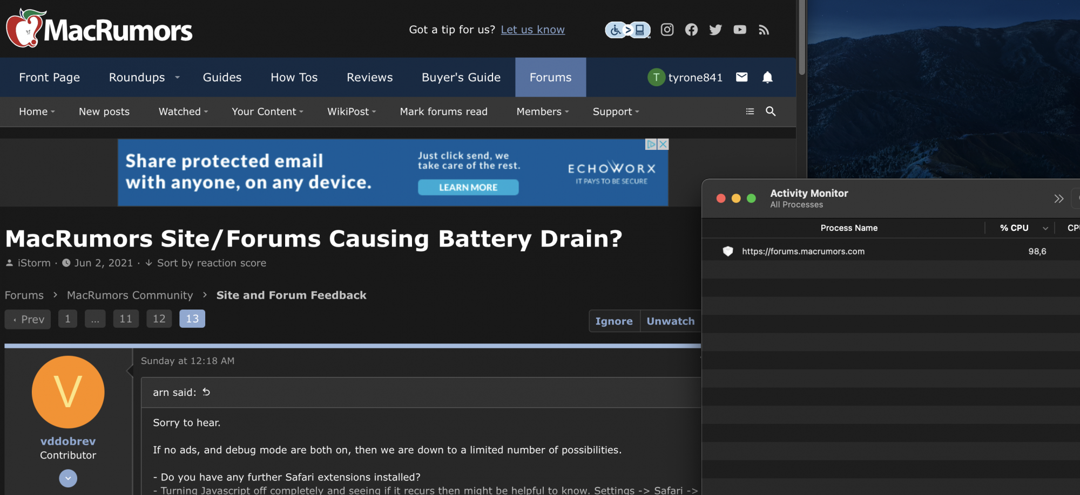Expand Activity Monitor toolbar overflow chevrons
Viewport: 1080px width, 495px height.
(x=1059, y=198)
